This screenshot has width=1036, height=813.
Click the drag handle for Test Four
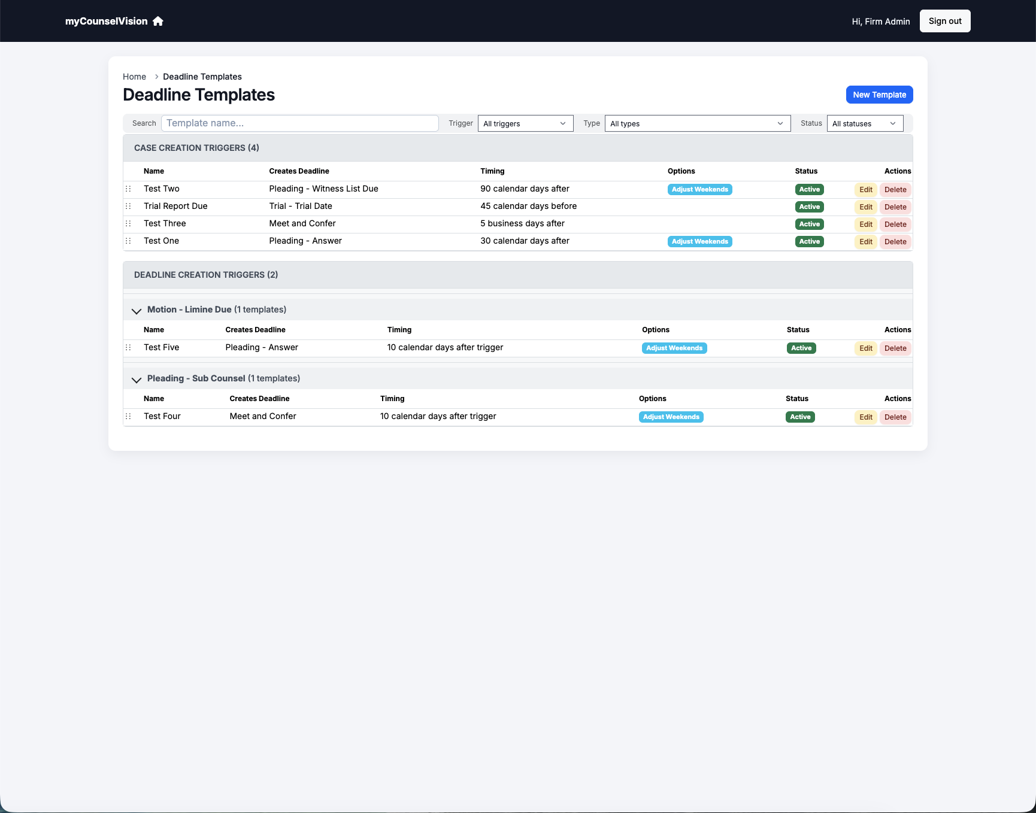(128, 416)
